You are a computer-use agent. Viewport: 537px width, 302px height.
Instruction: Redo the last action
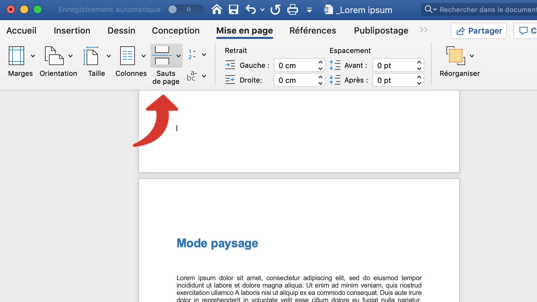coord(276,9)
